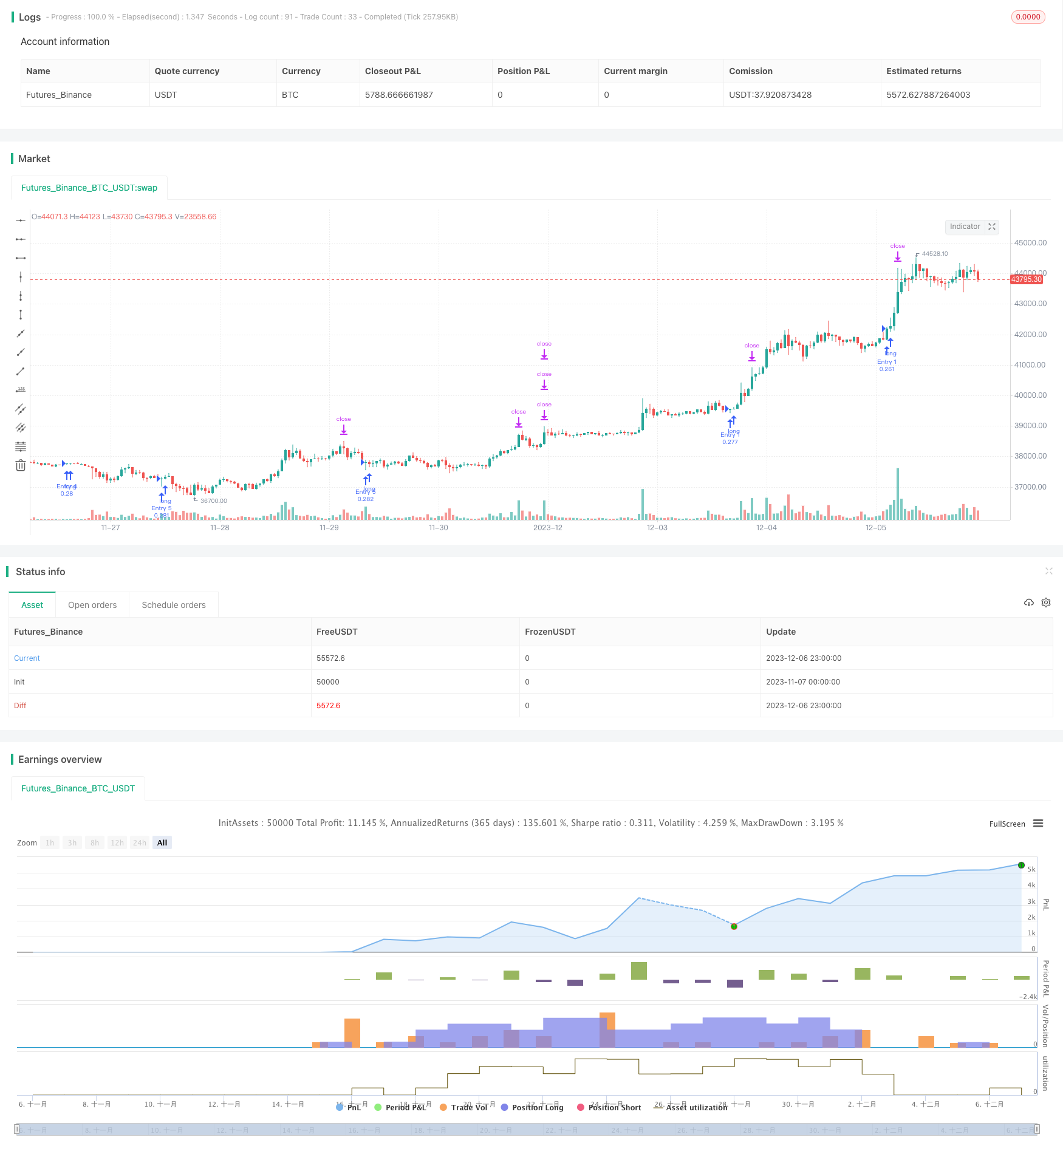Collapse the Status info panel with corner icon

(1049, 571)
